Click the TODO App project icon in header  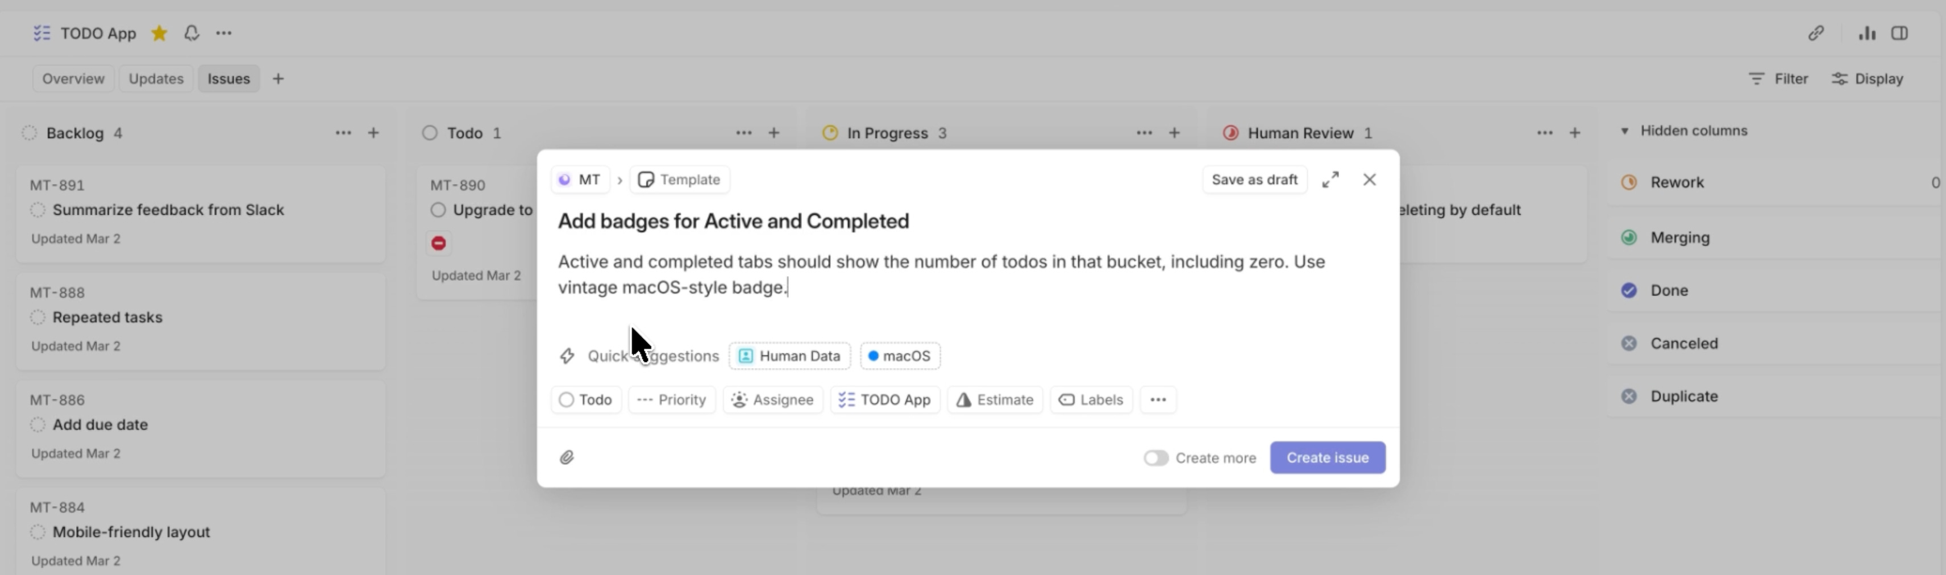point(41,34)
